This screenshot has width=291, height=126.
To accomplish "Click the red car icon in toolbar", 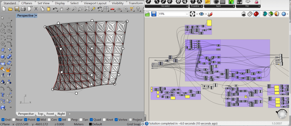I will [112, 9].
